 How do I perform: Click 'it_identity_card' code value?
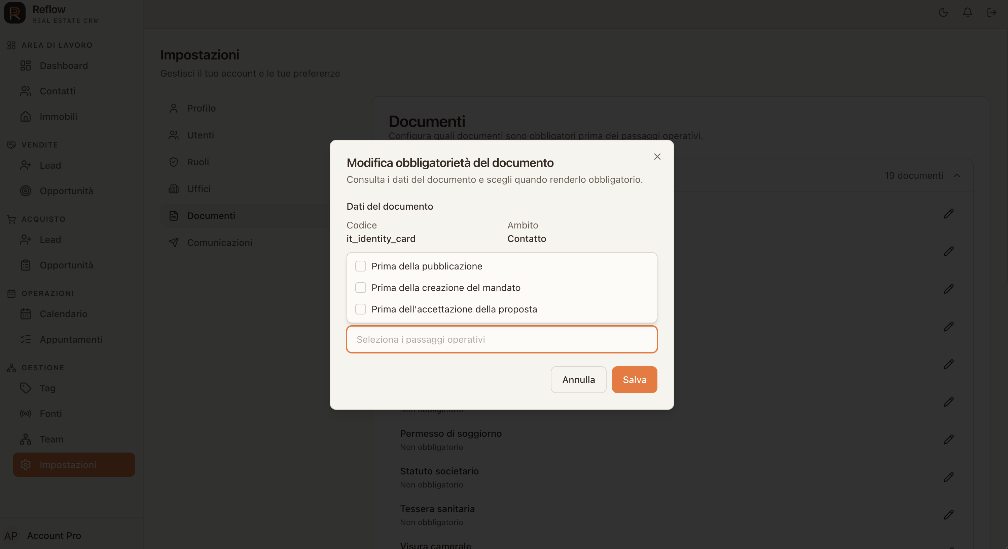(381, 238)
